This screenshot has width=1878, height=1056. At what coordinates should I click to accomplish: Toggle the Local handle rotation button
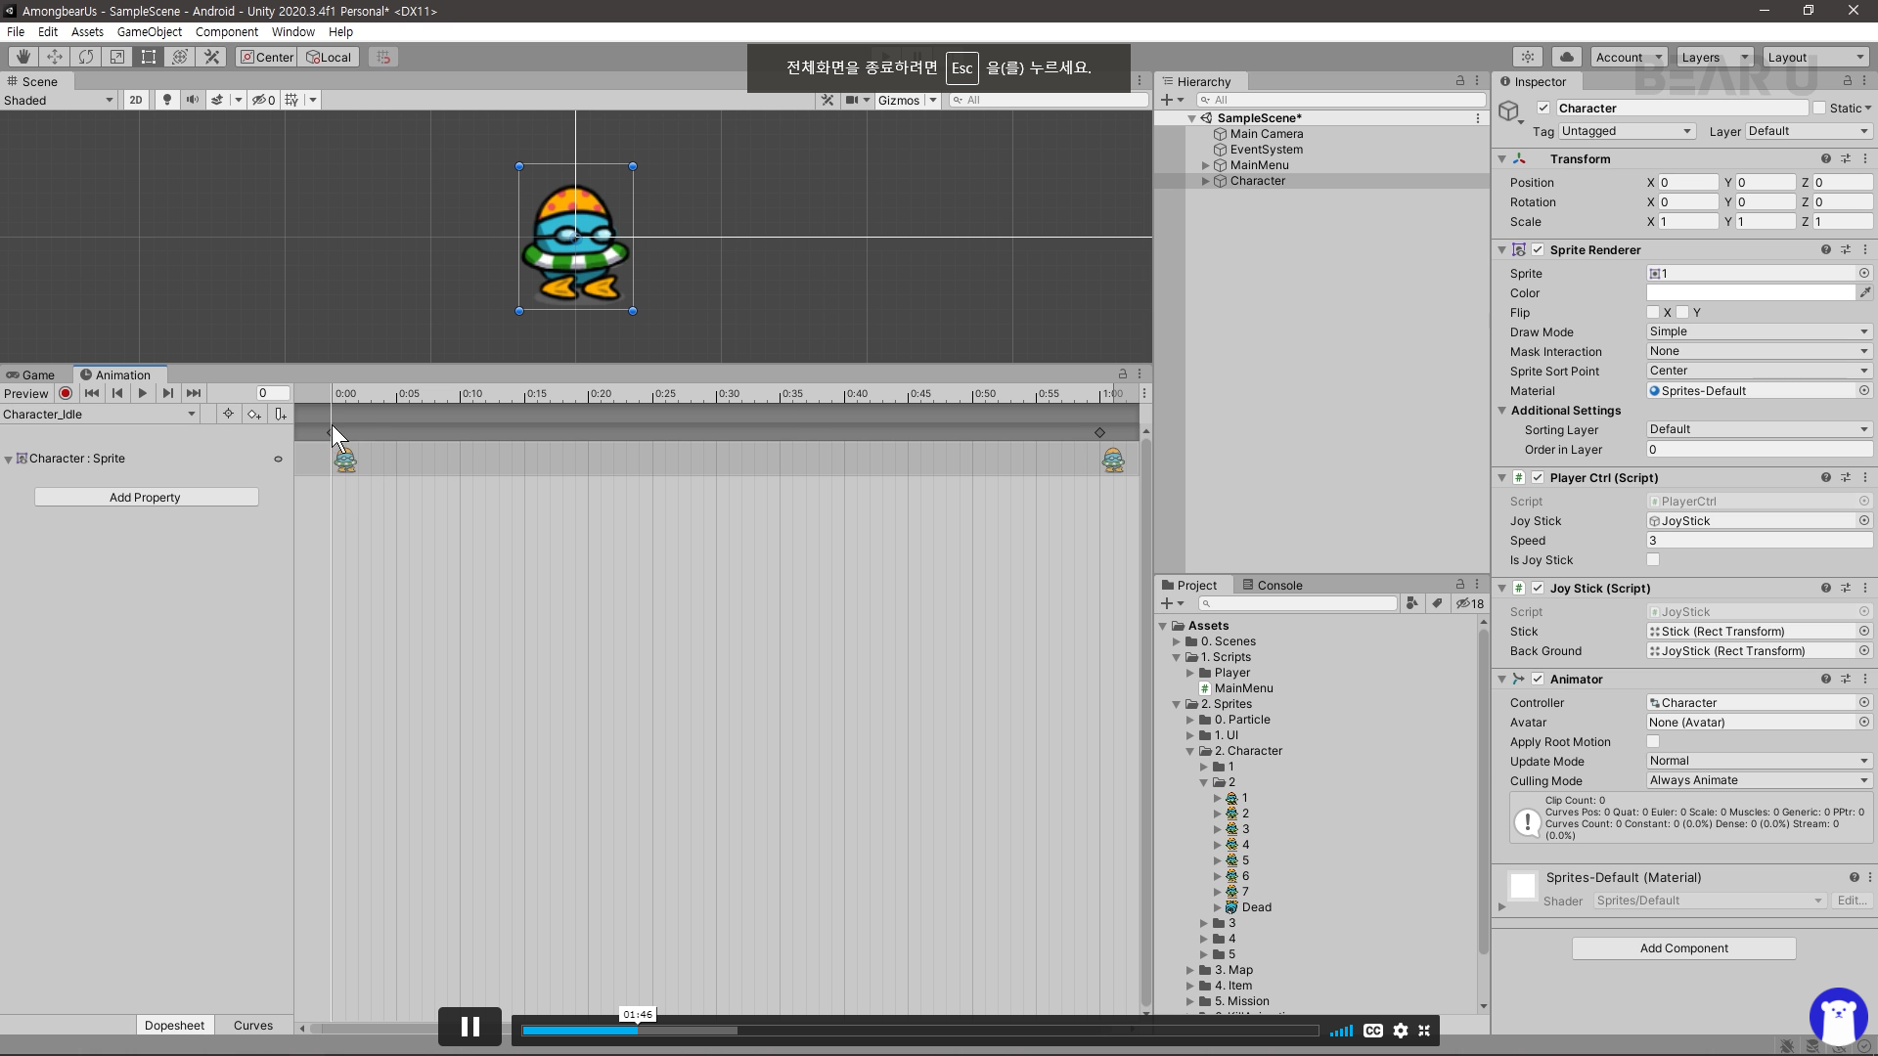coord(330,57)
